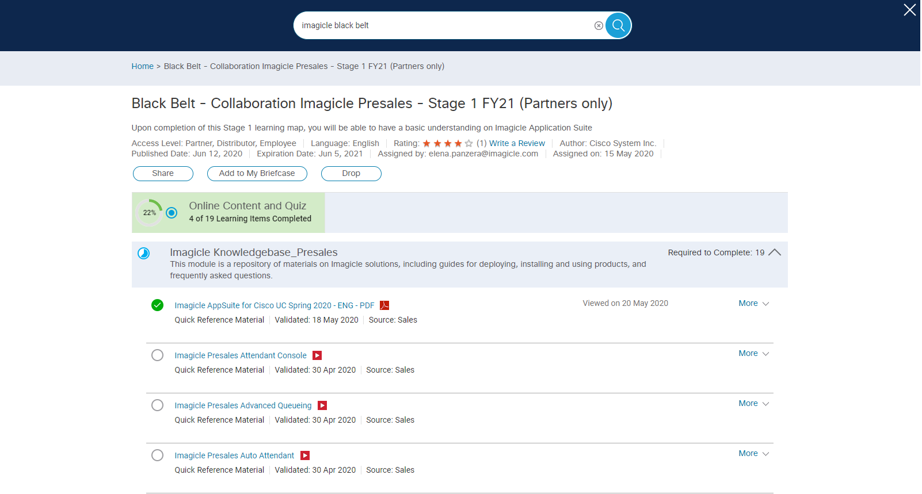
Task: Click green completed checkmark on AppSuite item
Action: [157, 305]
